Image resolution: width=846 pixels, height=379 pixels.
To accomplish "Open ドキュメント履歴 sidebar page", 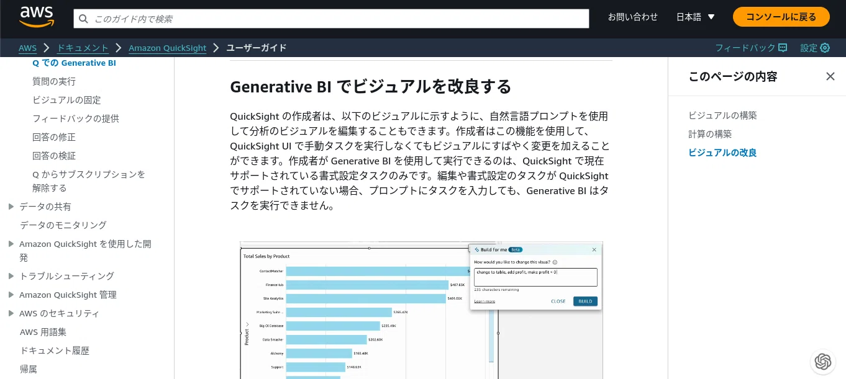I will pyautogui.click(x=55, y=350).
